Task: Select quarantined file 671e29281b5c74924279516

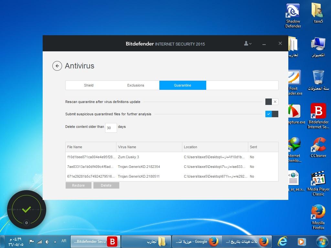Action: point(91,177)
